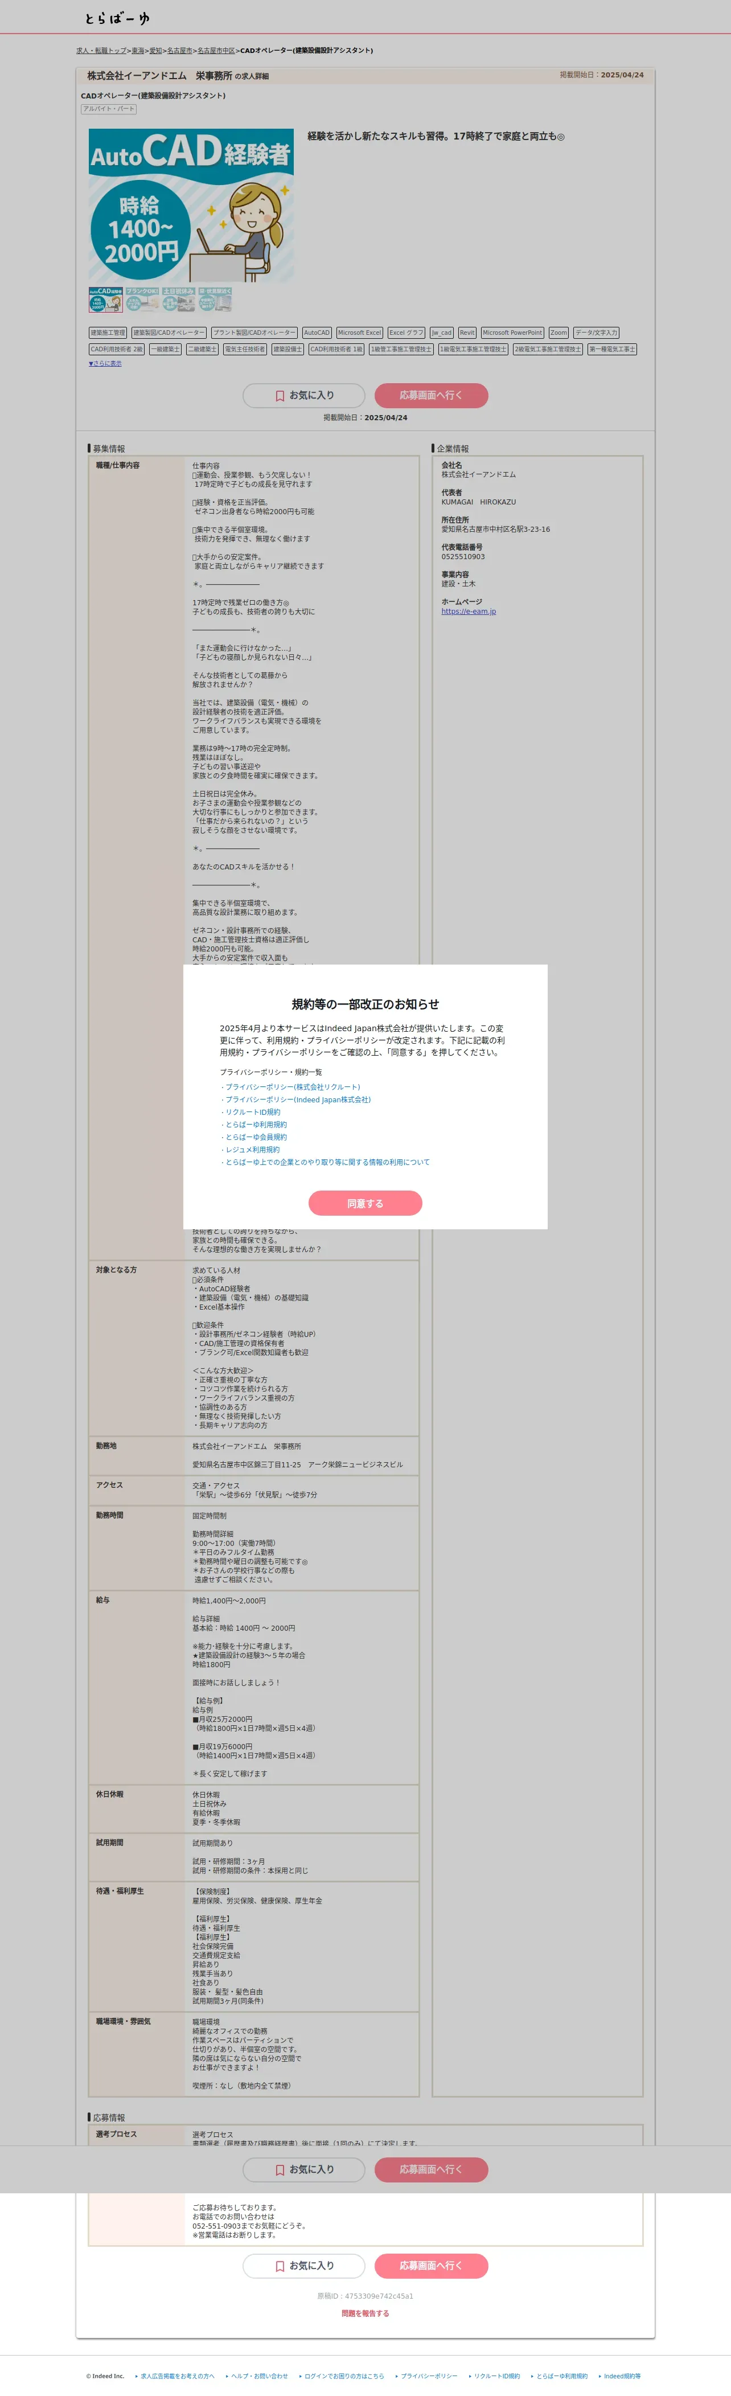The image size is (731, 2396).
Task: Go to 愛知 breadcrumb
Action: 155,50
